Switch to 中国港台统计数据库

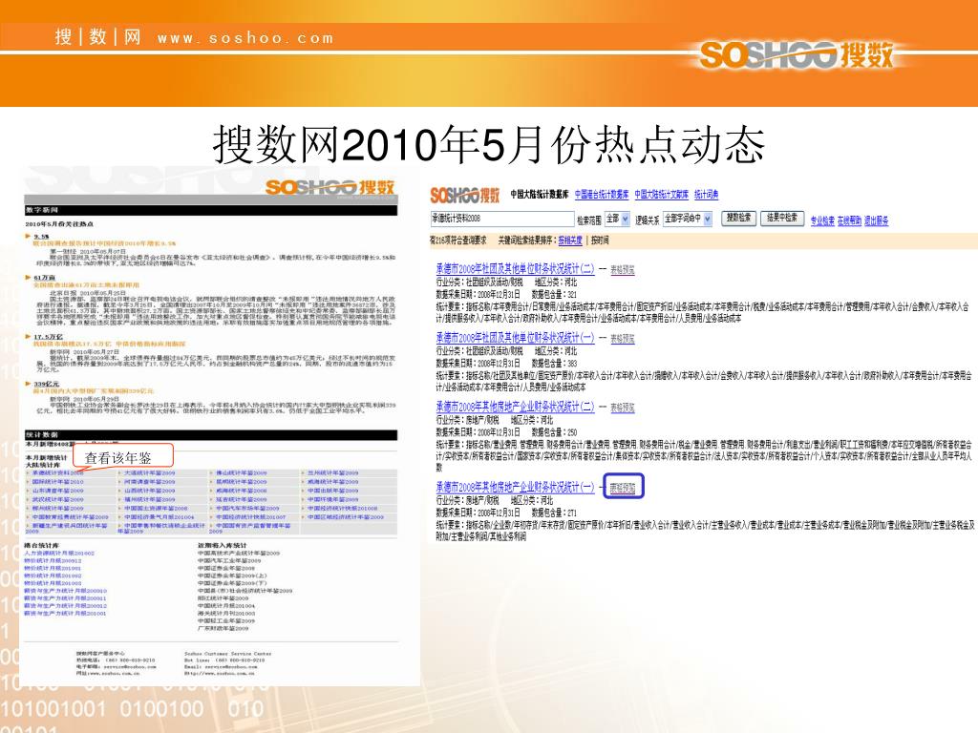(x=602, y=195)
